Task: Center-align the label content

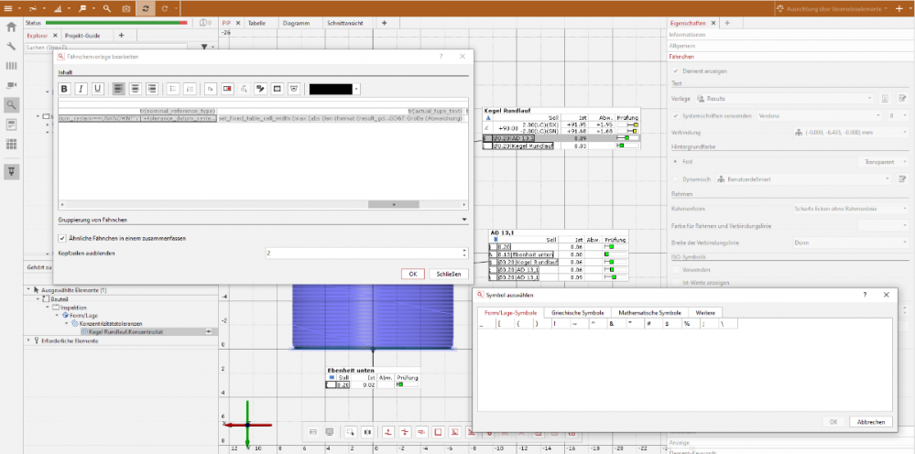Action: pos(136,89)
